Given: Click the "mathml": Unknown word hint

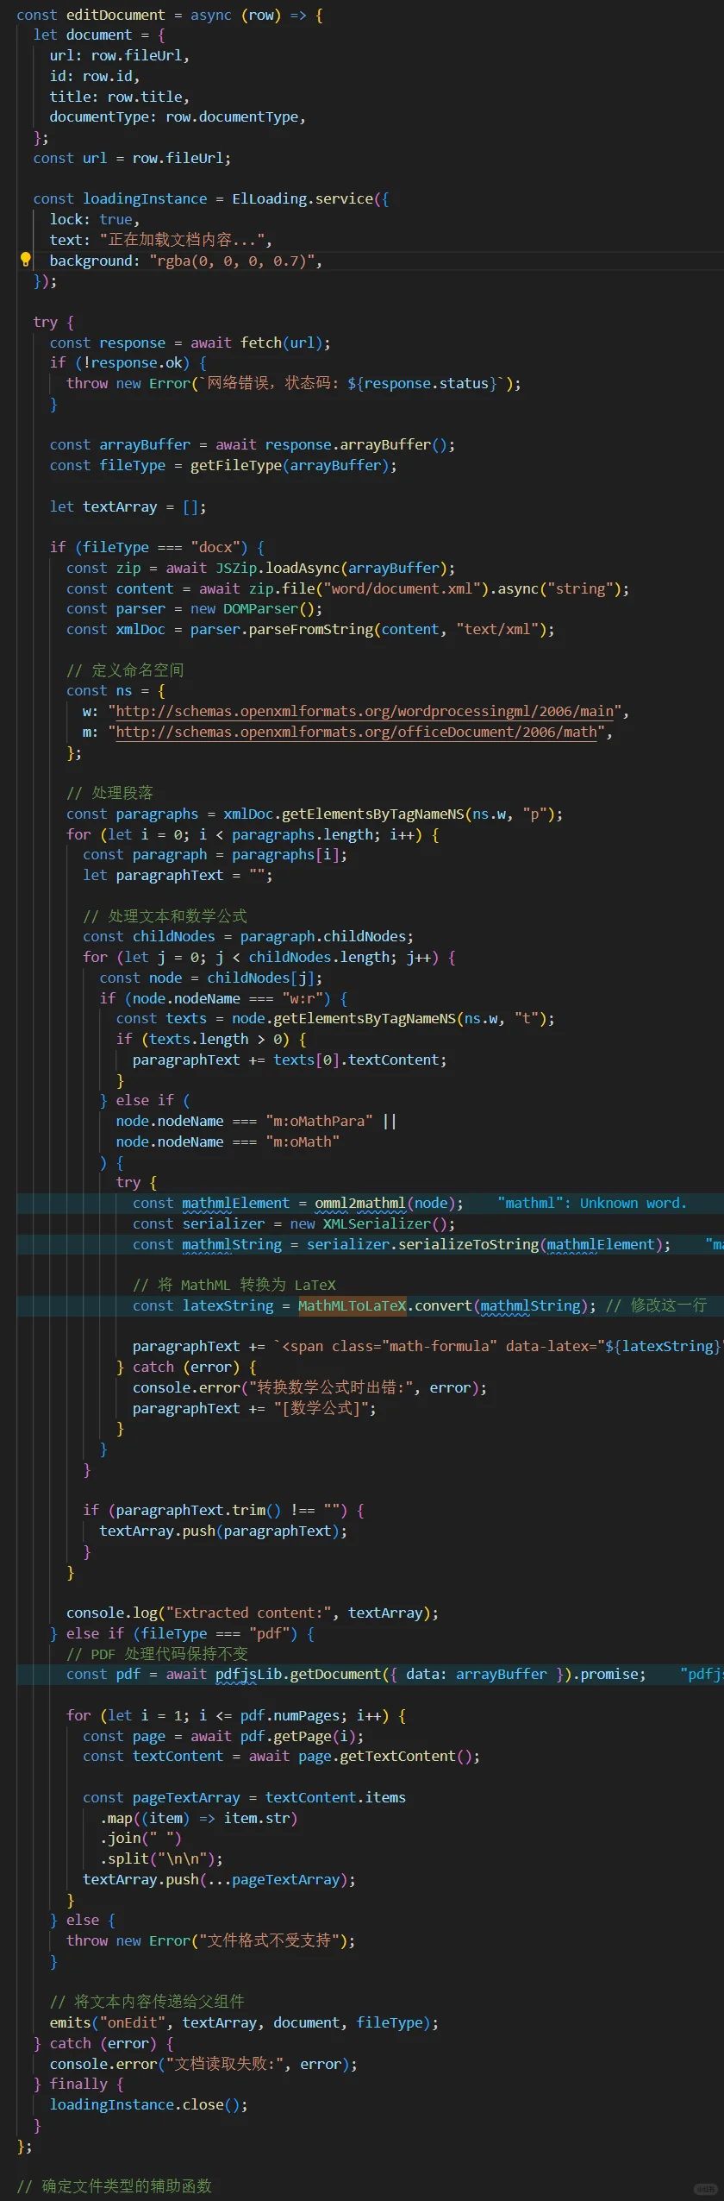Looking at the screenshot, I should [x=592, y=1204].
